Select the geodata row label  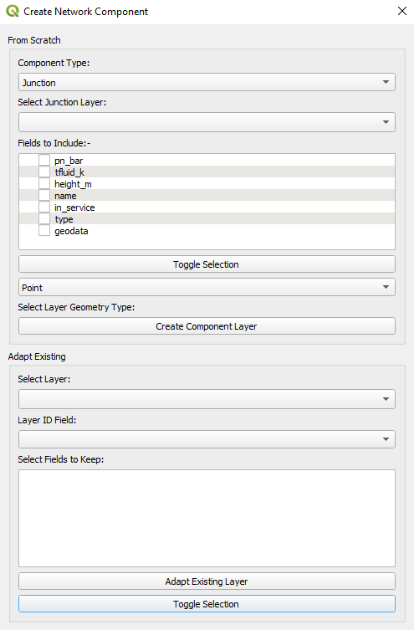(71, 231)
